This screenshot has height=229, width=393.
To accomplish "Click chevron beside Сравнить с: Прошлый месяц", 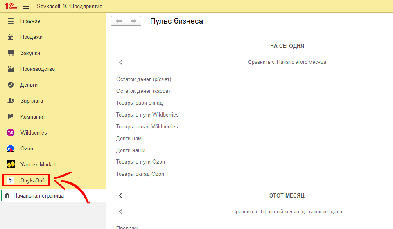I will pyautogui.click(x=121, y=212).
